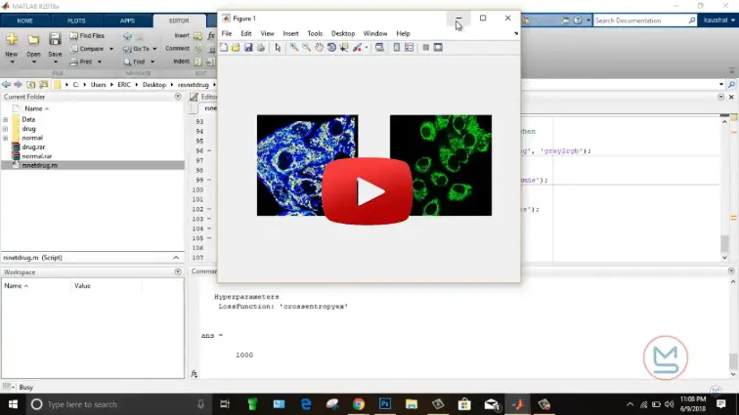Click the Link Plot icon
Viewport: 739px width, 415px height.
379,48
